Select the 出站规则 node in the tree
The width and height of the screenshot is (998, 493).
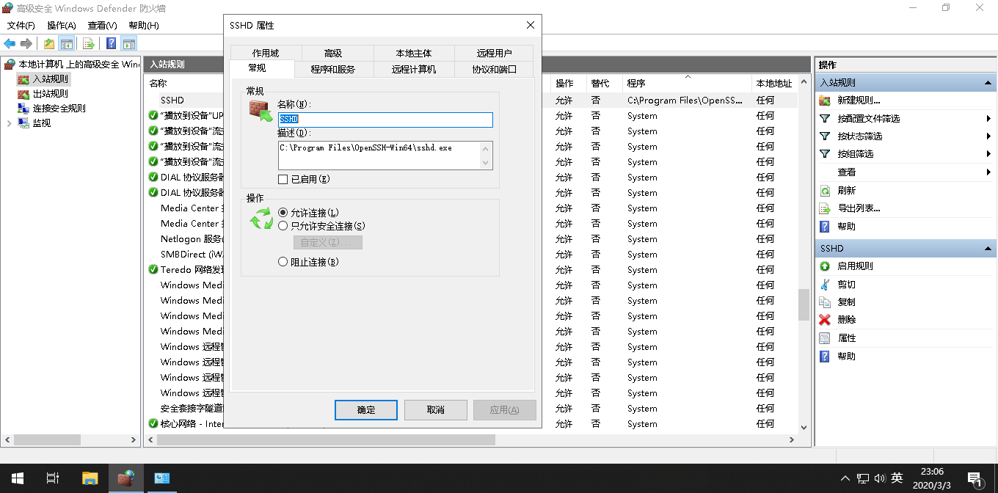(x=50, y=94)
